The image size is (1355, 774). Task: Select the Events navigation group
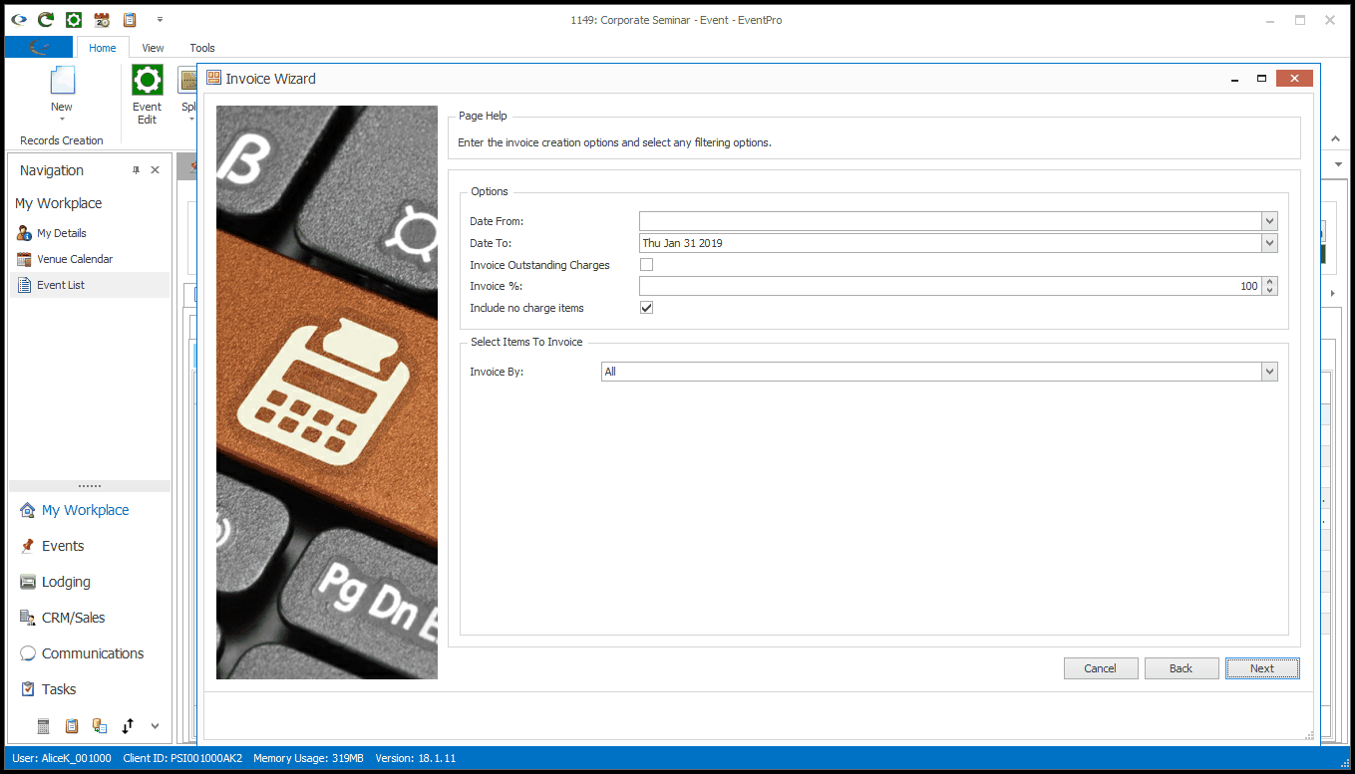[63, 546]
